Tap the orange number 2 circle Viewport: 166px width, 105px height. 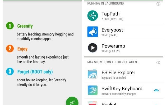click(x=10, y=49)
